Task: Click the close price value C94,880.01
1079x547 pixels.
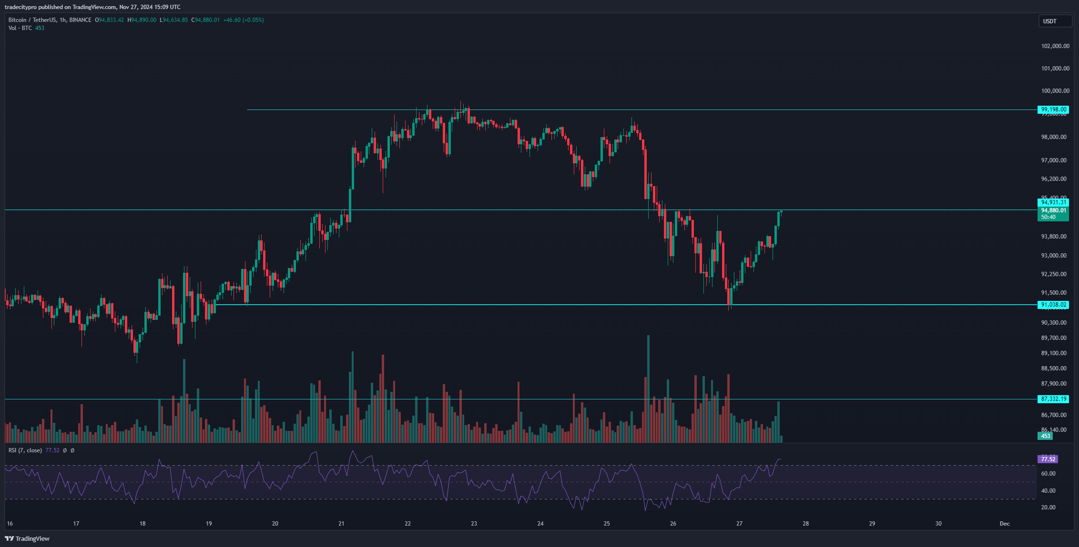Action: click(206, 20)
